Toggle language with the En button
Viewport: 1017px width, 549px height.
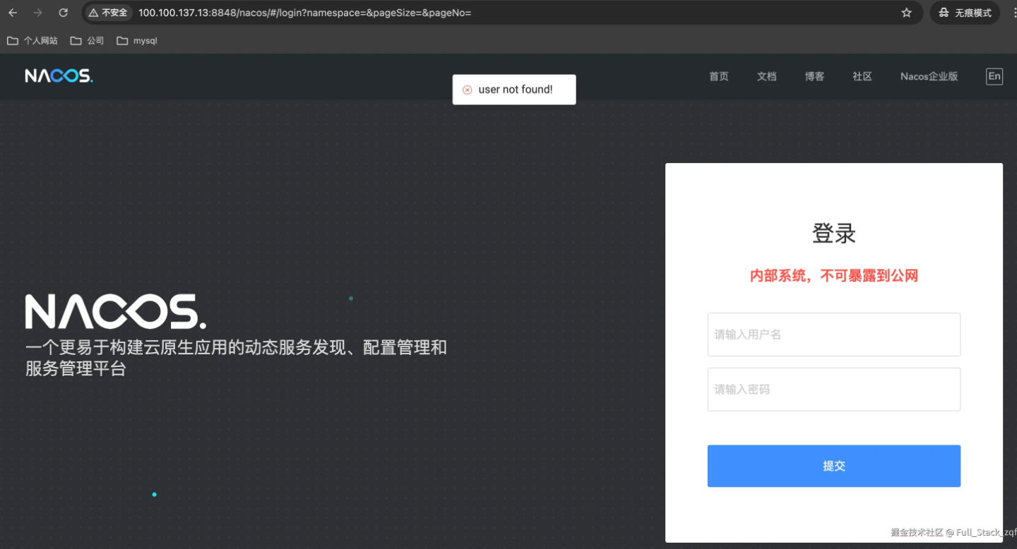994,76
